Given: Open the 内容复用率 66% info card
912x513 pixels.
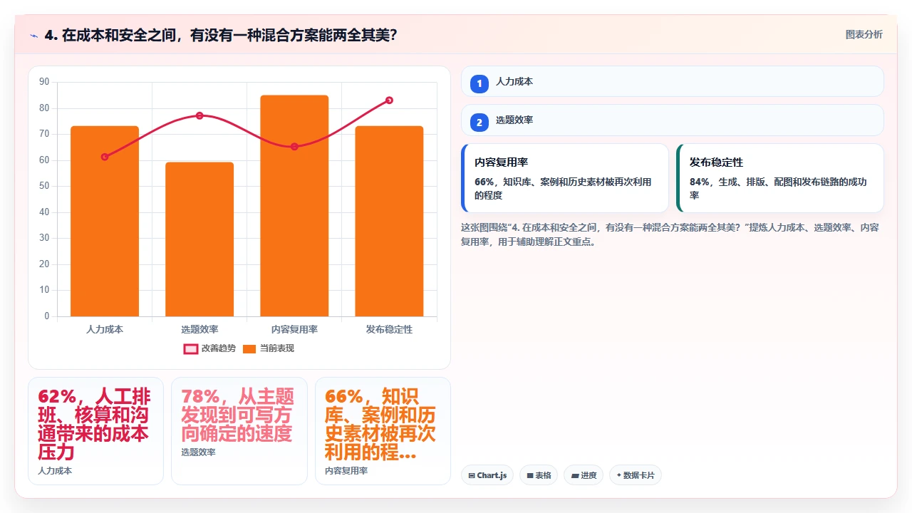Looking at the screenshot, I should 565,178.
